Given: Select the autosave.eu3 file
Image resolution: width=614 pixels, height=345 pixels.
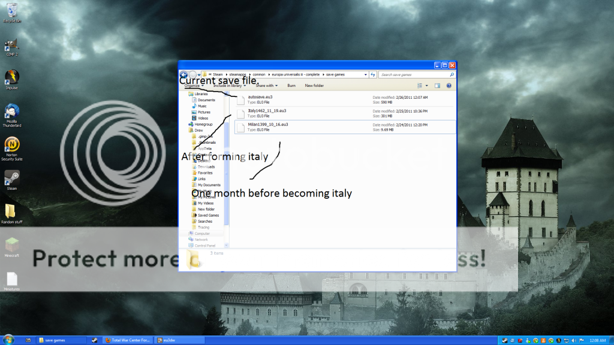Looking at the screenshot, I should [x=260, y=97].
